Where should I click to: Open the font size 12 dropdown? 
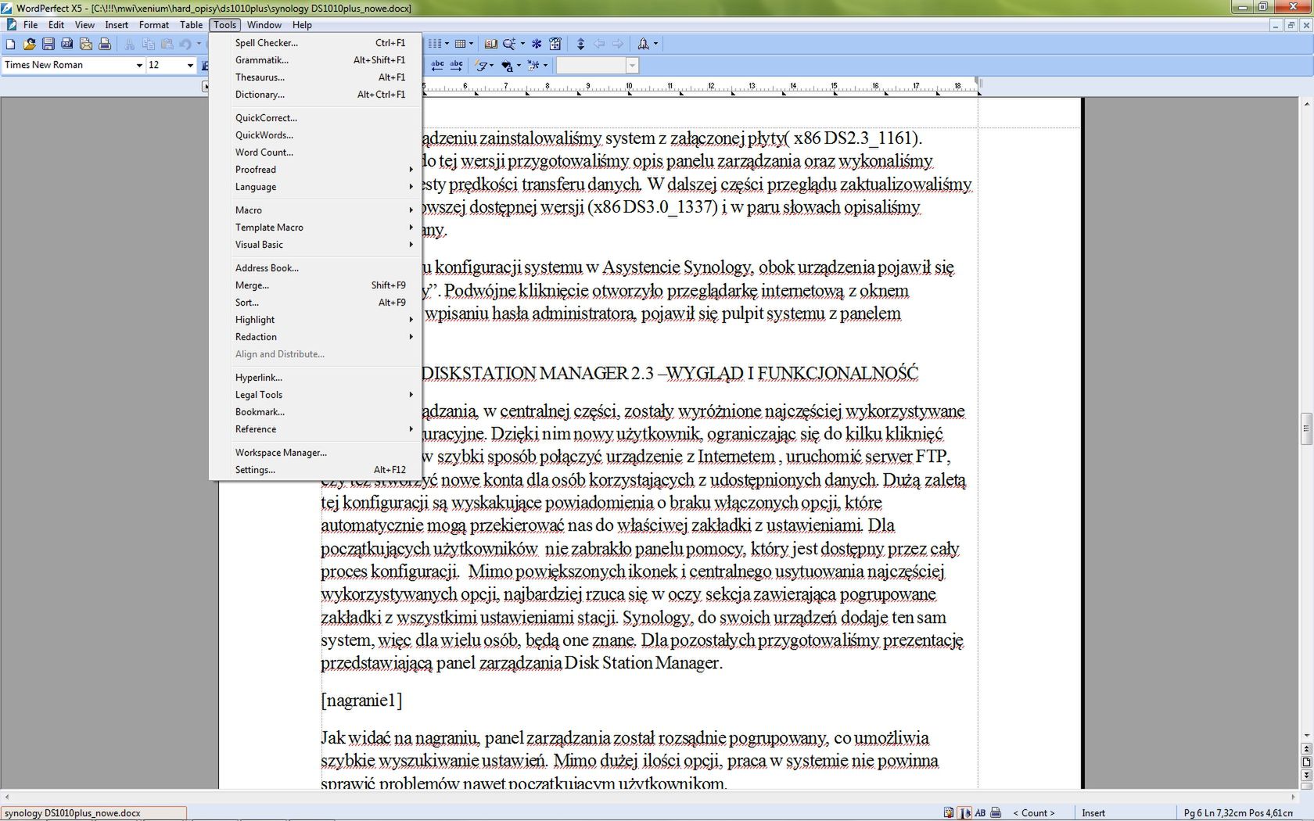[190, 65]
